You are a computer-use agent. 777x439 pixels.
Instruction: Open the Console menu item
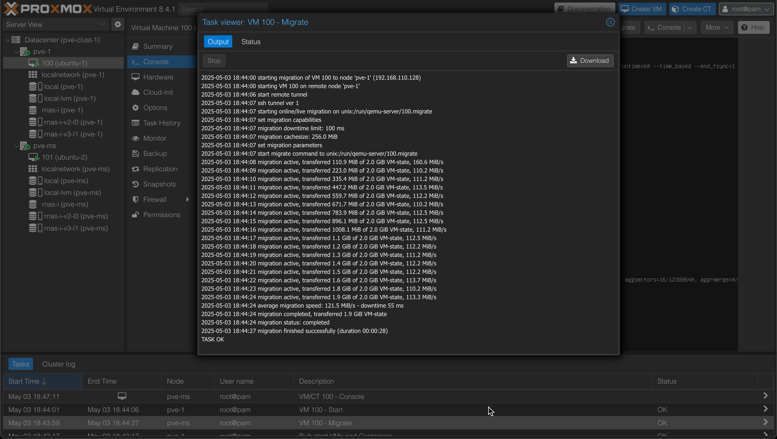tap(162, 61)
